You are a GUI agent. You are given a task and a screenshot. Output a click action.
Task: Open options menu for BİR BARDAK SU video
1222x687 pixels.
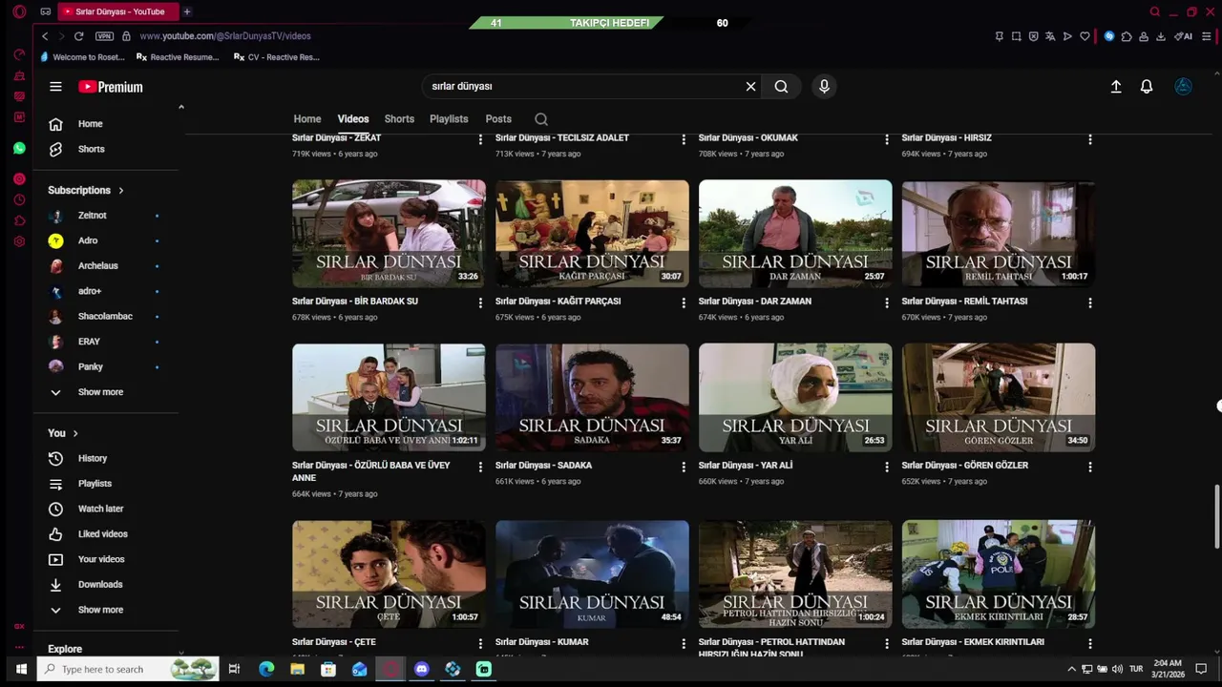click(x=480, y=302)
